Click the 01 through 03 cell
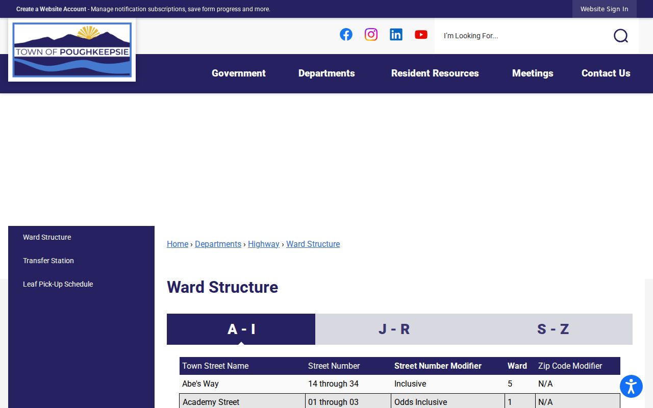This screenshot has width=653, height=408. [x=348, y=402]
